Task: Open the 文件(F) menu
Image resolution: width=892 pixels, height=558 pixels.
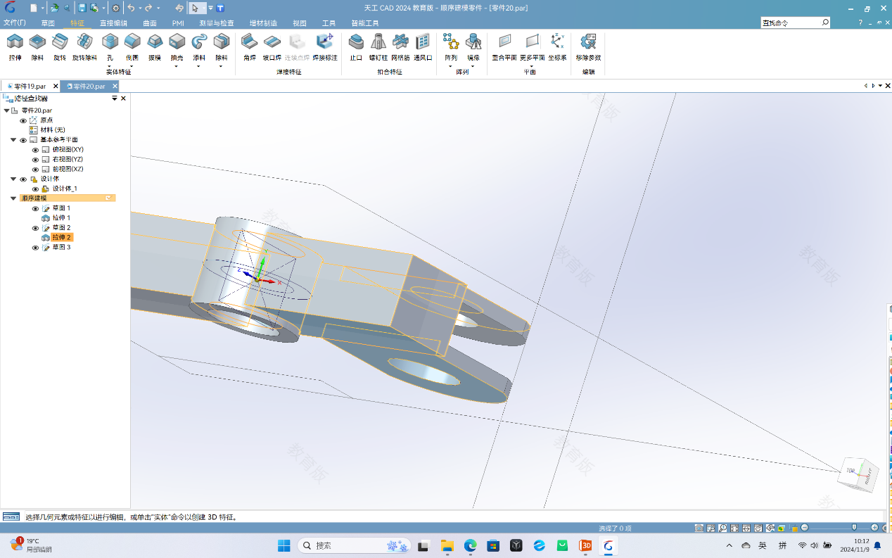Action: (x=14, y=23)
